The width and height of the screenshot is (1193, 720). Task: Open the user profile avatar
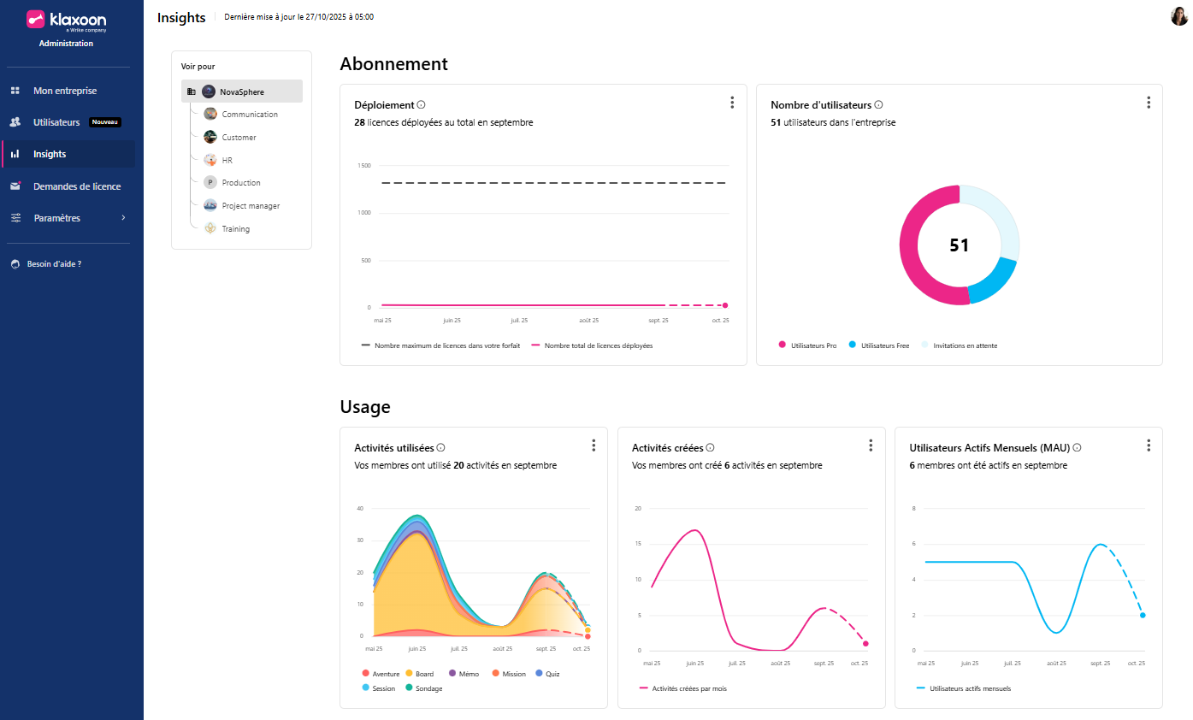point(1179,16)
